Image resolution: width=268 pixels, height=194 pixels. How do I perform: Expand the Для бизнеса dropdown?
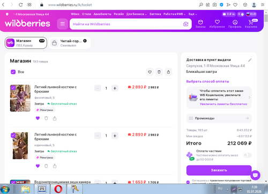[136, 14]
